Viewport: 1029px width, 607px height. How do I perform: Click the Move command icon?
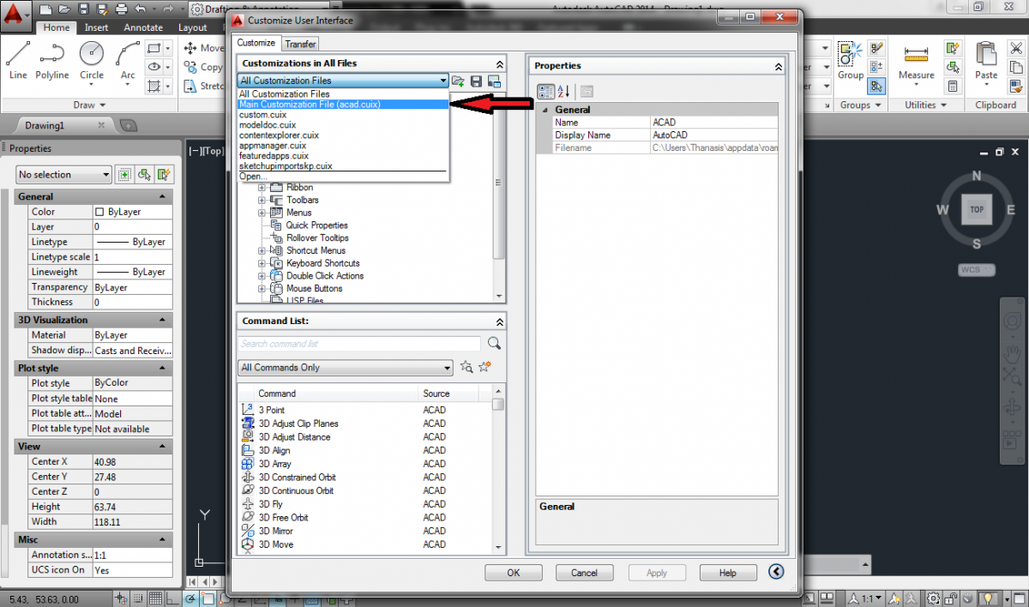pyautogui.click(x=190, y=48)
